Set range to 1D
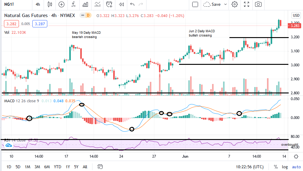 coord(9,167)
